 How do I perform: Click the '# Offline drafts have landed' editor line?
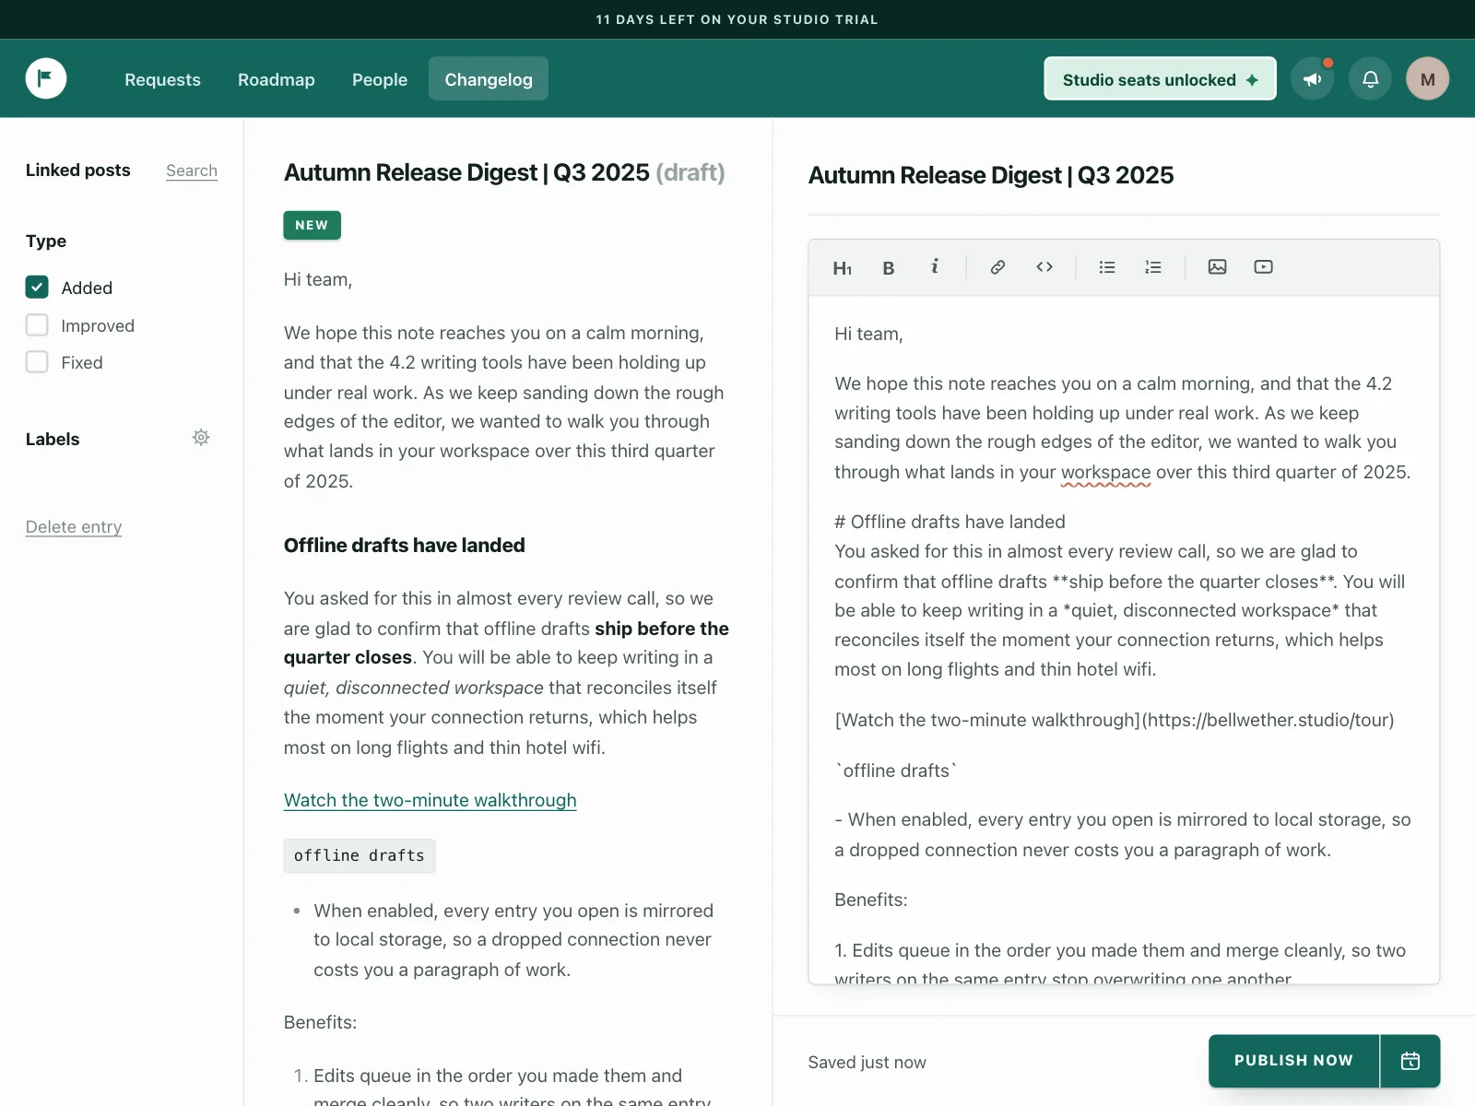(x=950, y=522)
